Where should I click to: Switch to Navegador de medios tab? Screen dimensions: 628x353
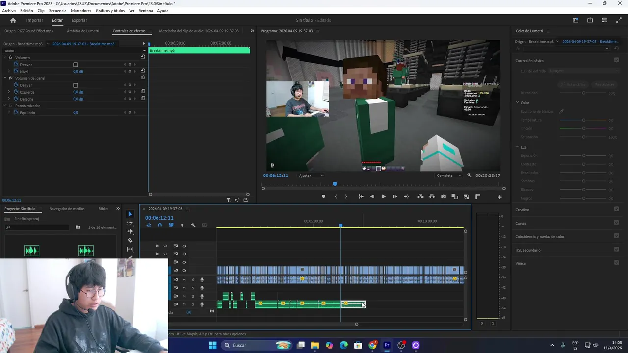pos(67,209)
